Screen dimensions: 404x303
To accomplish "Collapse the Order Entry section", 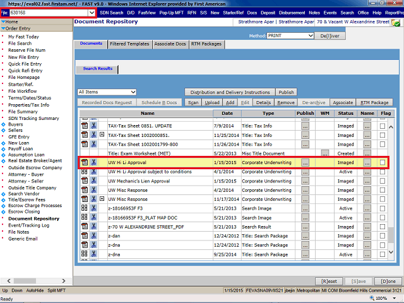I will (3, 28).
